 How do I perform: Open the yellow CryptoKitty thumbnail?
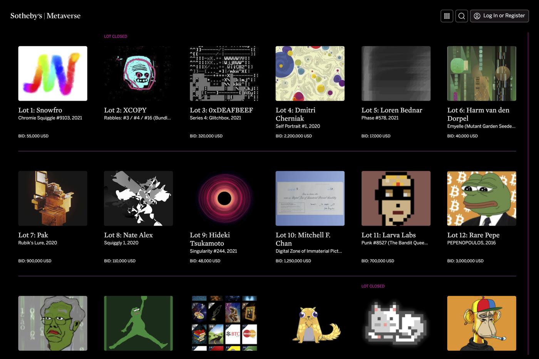(x=310, y=323)
